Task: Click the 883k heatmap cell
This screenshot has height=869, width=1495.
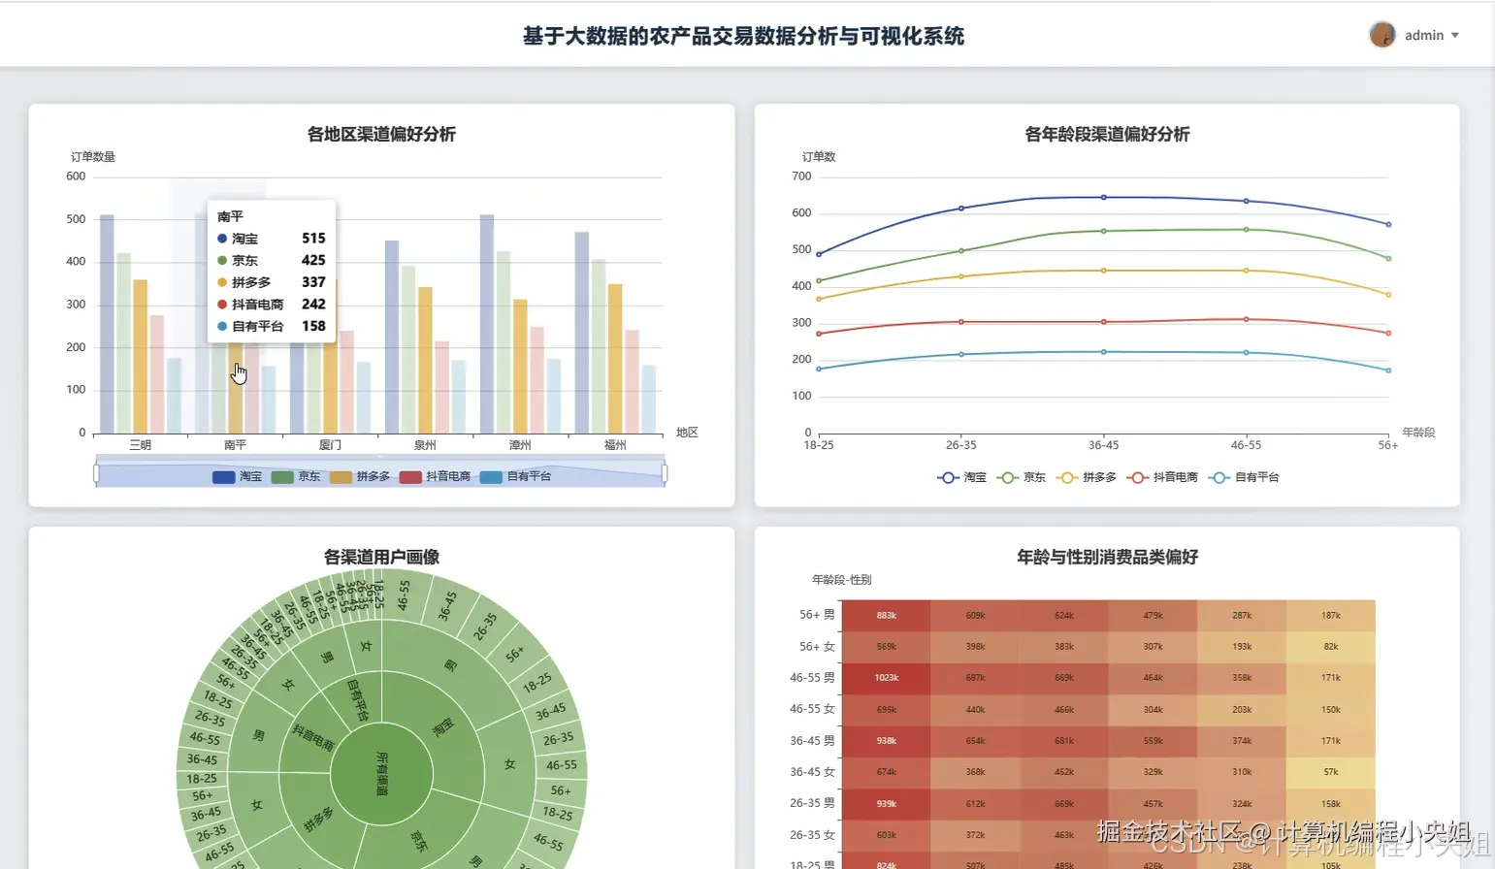Action: point(887,615)
